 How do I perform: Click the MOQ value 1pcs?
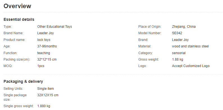[41, 66]
